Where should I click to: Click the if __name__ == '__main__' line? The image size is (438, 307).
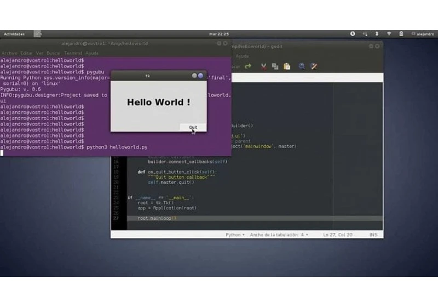(x=160, y=198)
